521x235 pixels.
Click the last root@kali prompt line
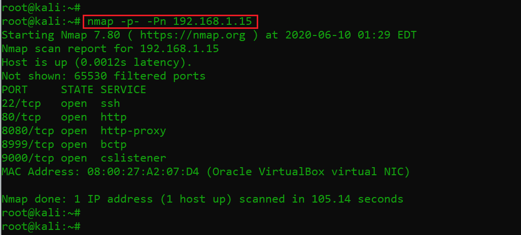[41, 226]
